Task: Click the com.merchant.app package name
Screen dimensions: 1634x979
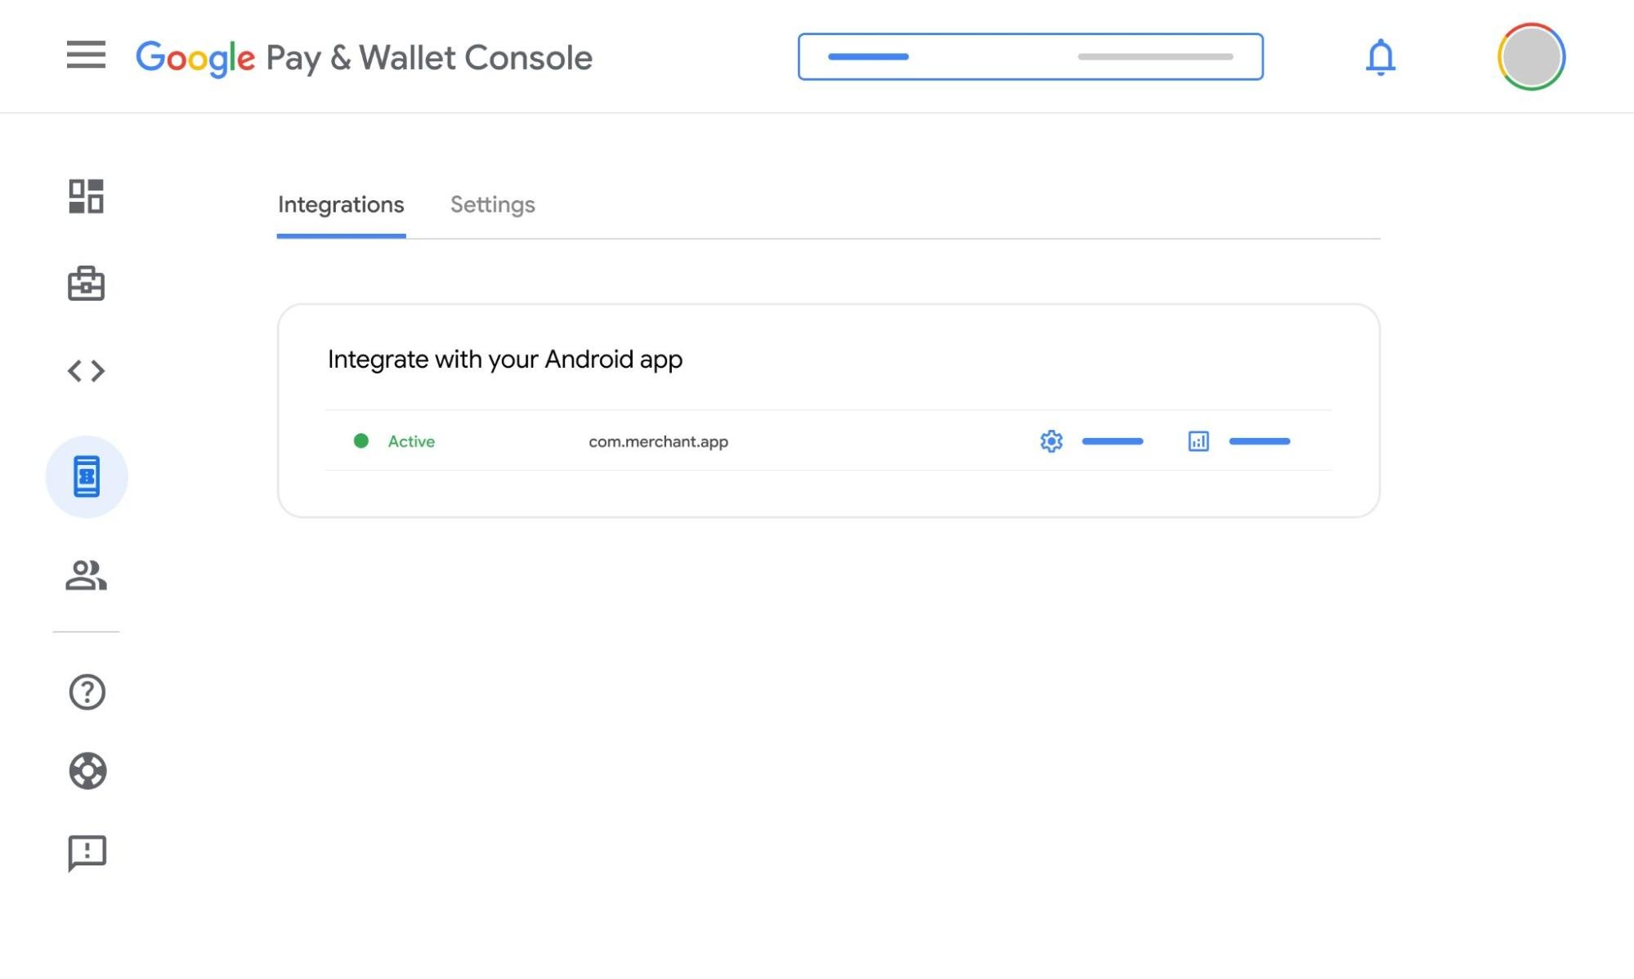Action: (658, 441)
